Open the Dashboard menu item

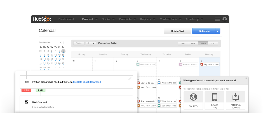pyautogui.click(x=66, y=19)
